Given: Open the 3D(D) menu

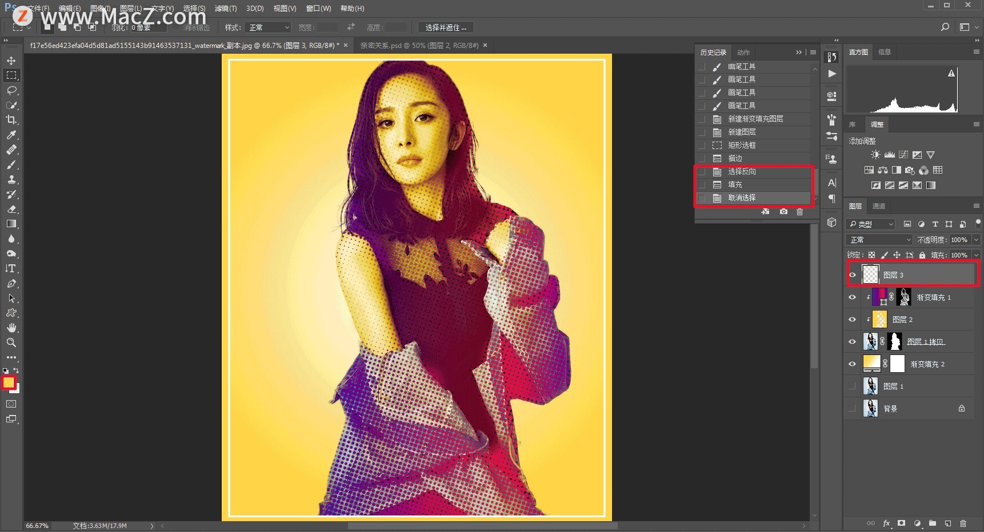Looking at the screenshot, I should coord(255,9).
